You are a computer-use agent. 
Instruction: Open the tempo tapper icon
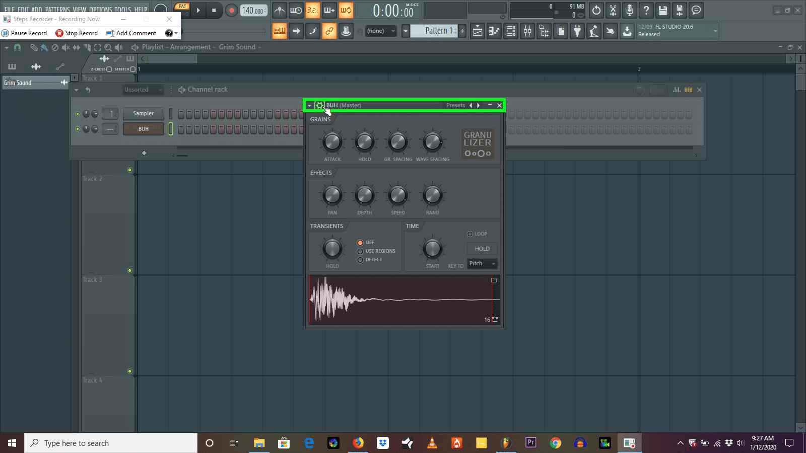click(x=593, y=31)
